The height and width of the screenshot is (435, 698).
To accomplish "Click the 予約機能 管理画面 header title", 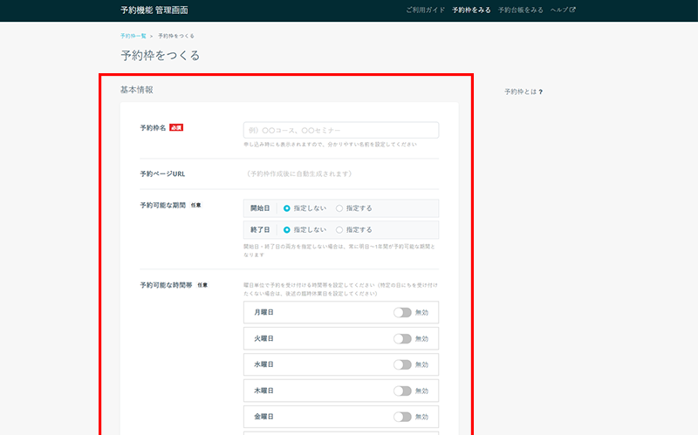I will point(154,10).
